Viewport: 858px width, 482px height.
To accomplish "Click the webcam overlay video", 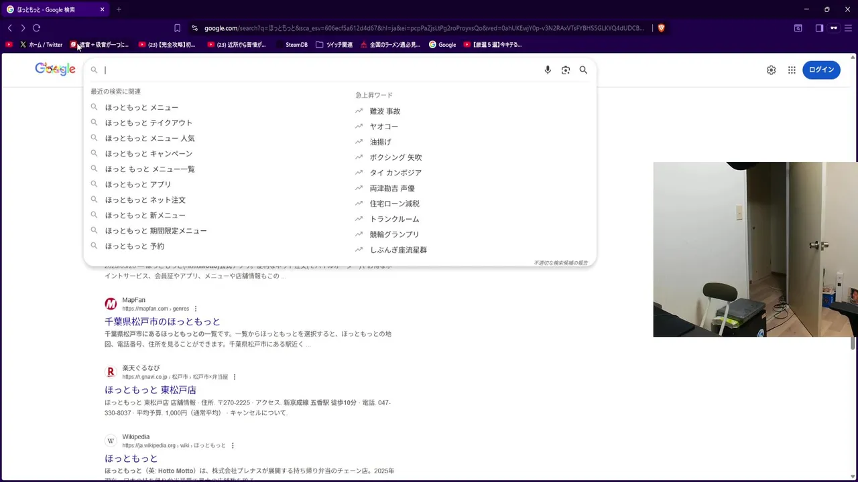I will (755, 249).
